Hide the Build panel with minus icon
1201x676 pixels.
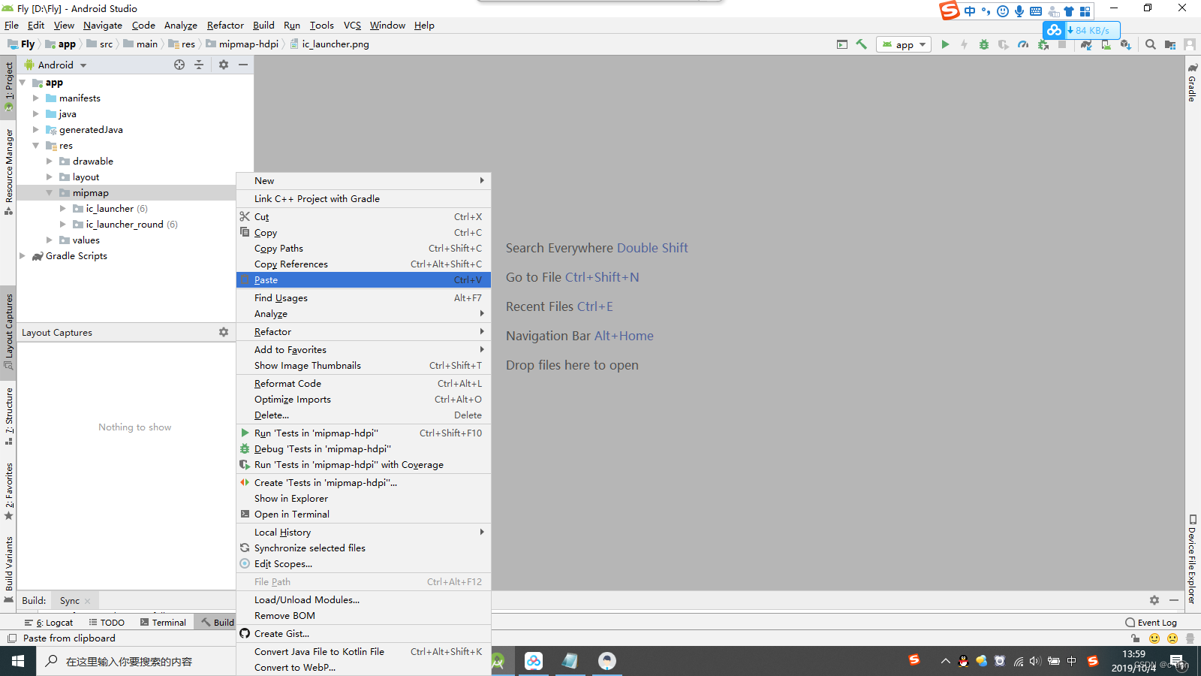tap(1174, 600)
